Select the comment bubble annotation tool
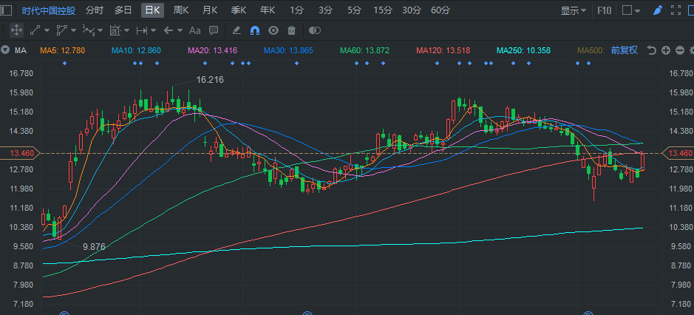The image size is (694, 315). [214, 30]
